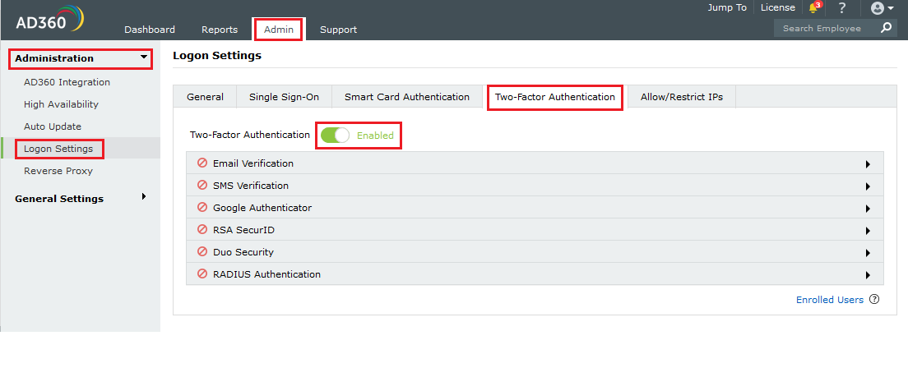Collapse the Administration sidebar section
908x377 pixels.
point(145,57)
